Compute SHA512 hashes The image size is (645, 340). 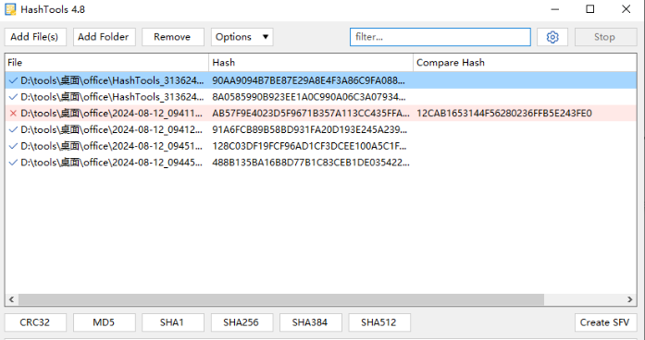pos(379,322)
